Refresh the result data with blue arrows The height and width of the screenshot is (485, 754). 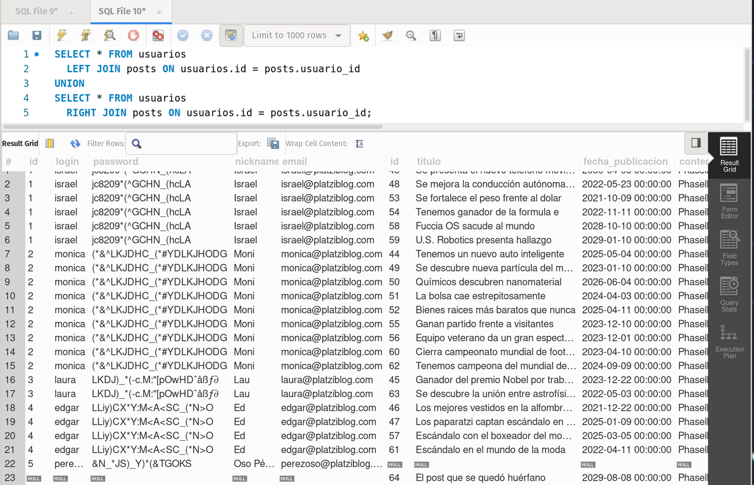tap(75, 144)
